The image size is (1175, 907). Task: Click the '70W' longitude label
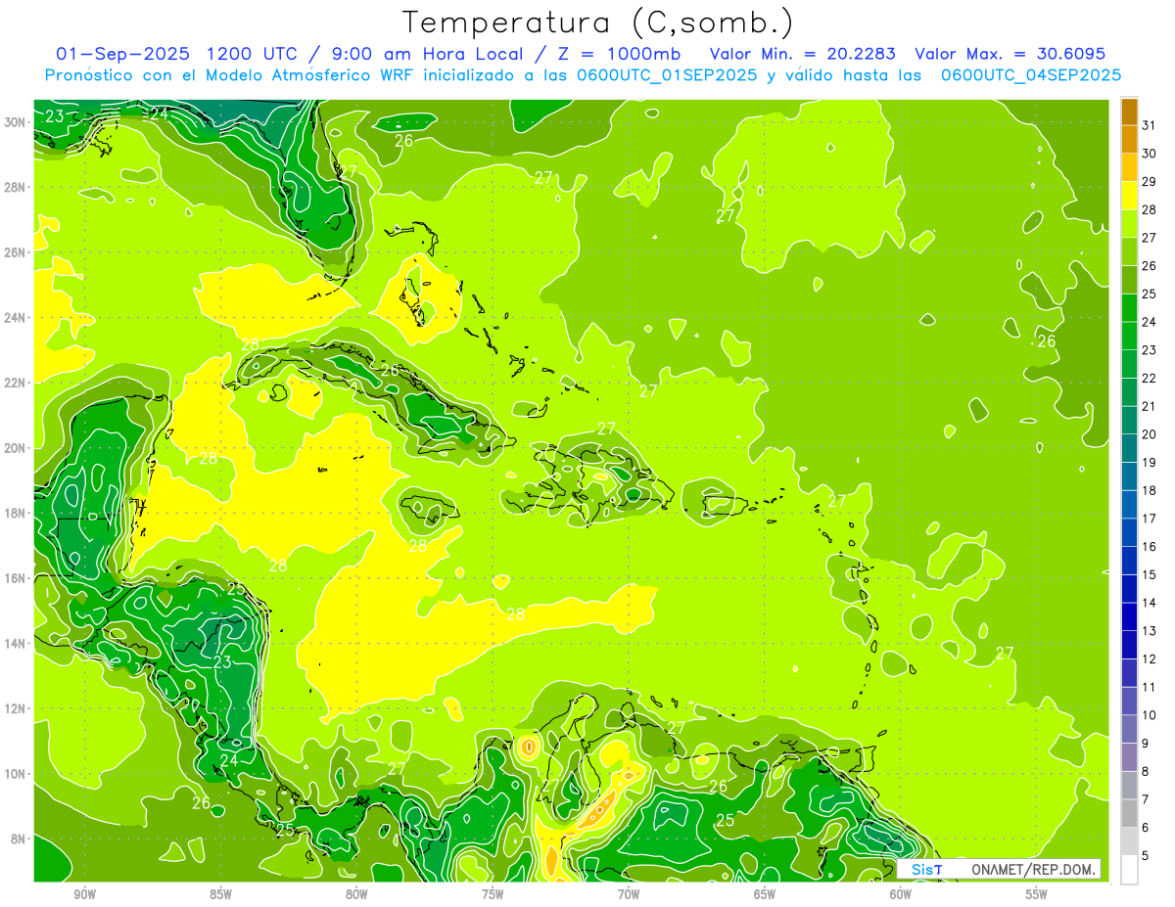pos(629,894)
